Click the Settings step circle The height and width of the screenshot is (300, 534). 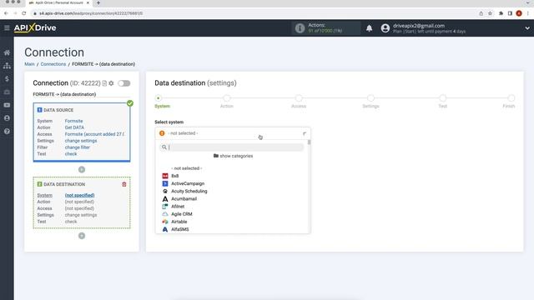click(x=370, y=98)
